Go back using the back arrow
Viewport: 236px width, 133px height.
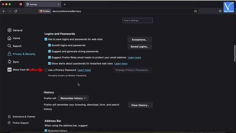(x=4, y=11)
